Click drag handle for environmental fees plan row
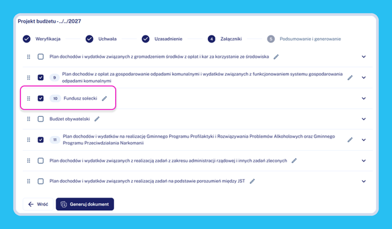392x229 pixels. coord(29,57)
